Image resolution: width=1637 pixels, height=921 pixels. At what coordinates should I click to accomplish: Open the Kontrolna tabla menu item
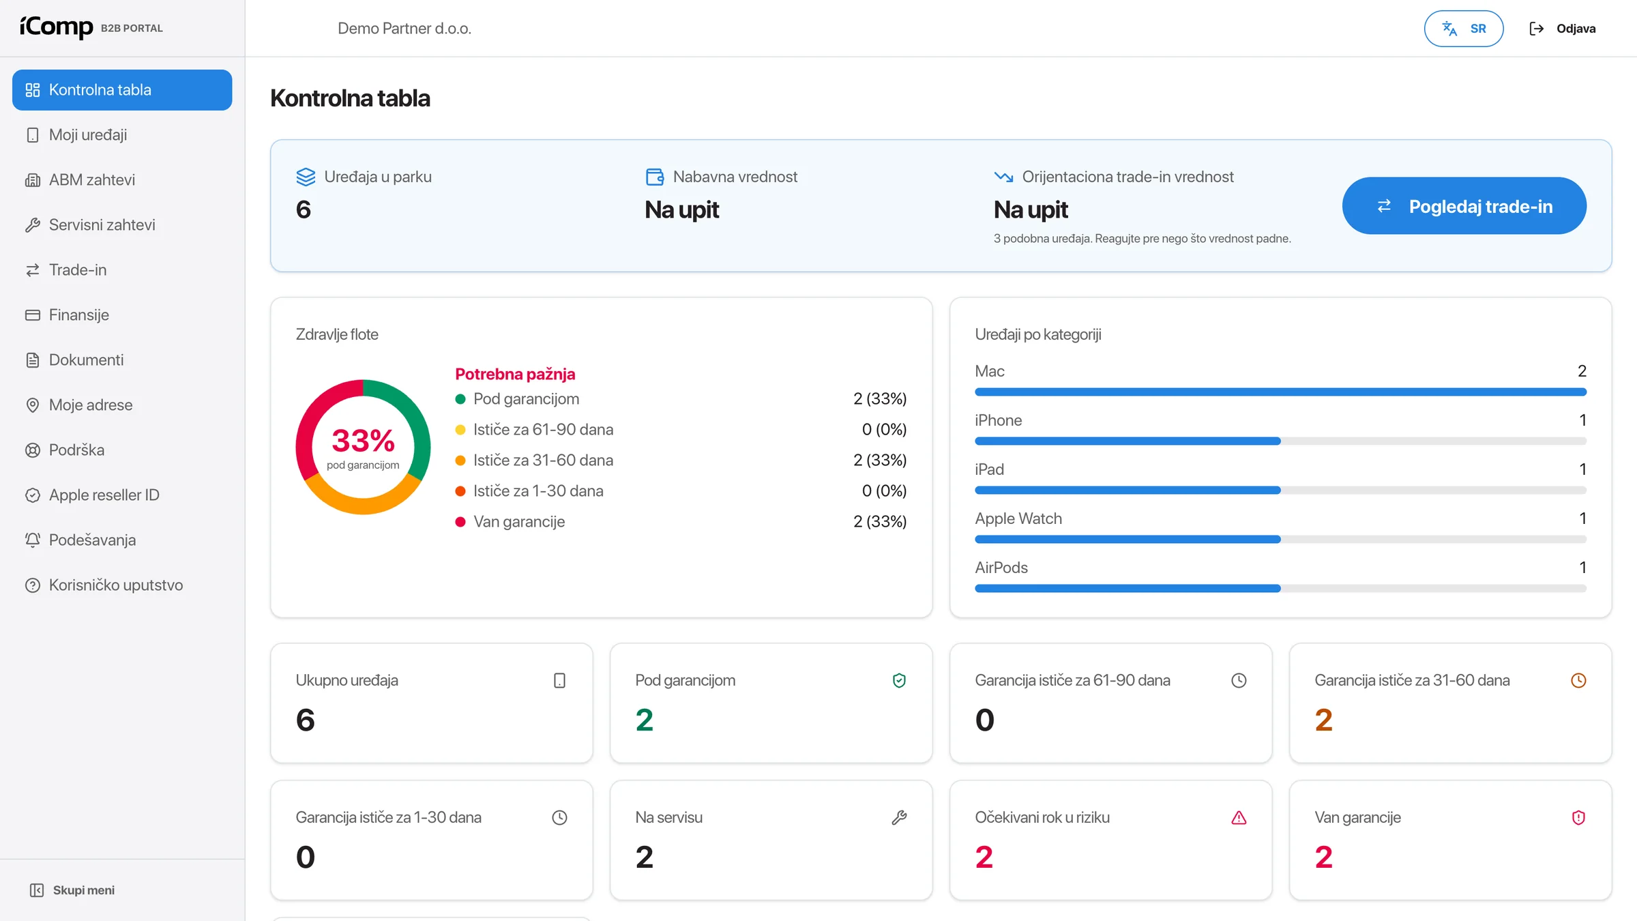(x=122, y=90)
